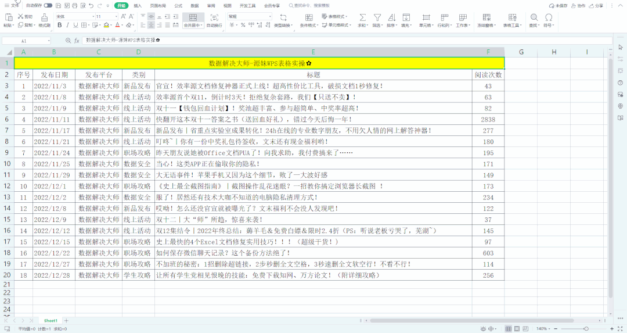627x333 pixels.
Task: Click the Undo arrow icon
Action: tap(91, 6)
